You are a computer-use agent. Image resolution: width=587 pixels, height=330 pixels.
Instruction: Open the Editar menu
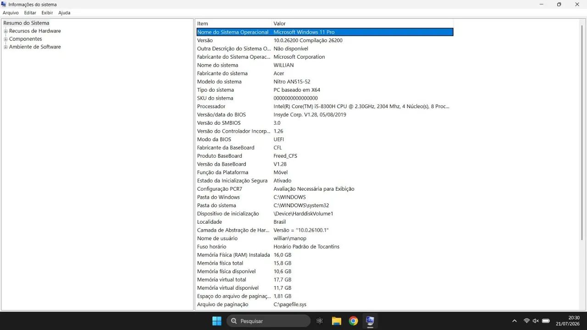[x=30, y=13]
